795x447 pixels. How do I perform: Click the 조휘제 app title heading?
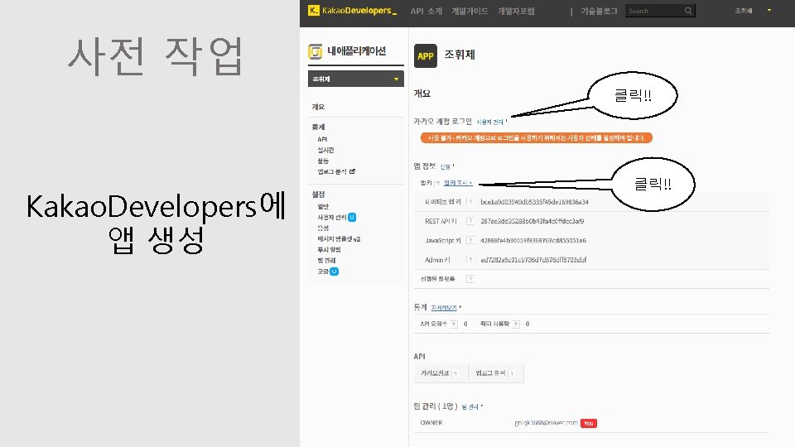click(x=460, y=55)
